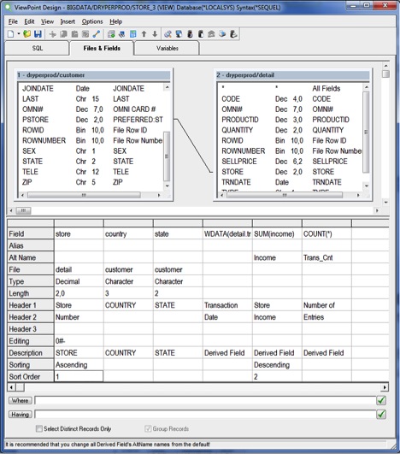400x454 pixels.
Task: Open the Options menu
Action: pyautogui.click(x=92, y=21)
